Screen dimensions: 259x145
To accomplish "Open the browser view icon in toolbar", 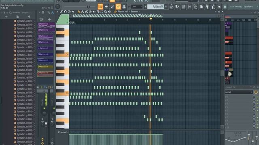I will click(x=195, y=7).
